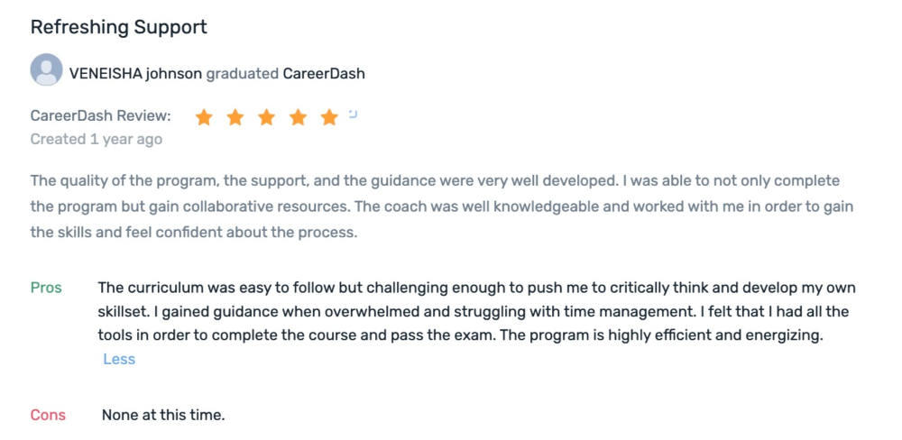Click the "CareerDash Review:" rating label
The image size is (902, 440).
tap(101, 115)
